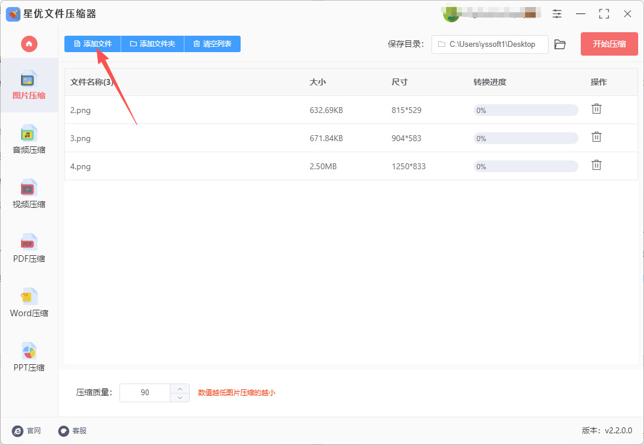Viewport: 644px width, 445px height.
Task: Increase 压缩质量 using the up stepper arrow
Action: click(x=180, y=388)
